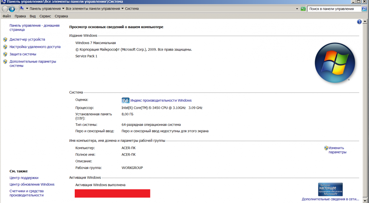This screenshot has height=203, width=369.
Task: Click the Система breadcrumb segment
Action: 132,9
